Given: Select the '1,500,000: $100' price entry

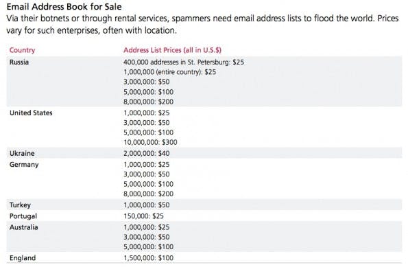Looking at the screenshot, I should coord(148,258).
